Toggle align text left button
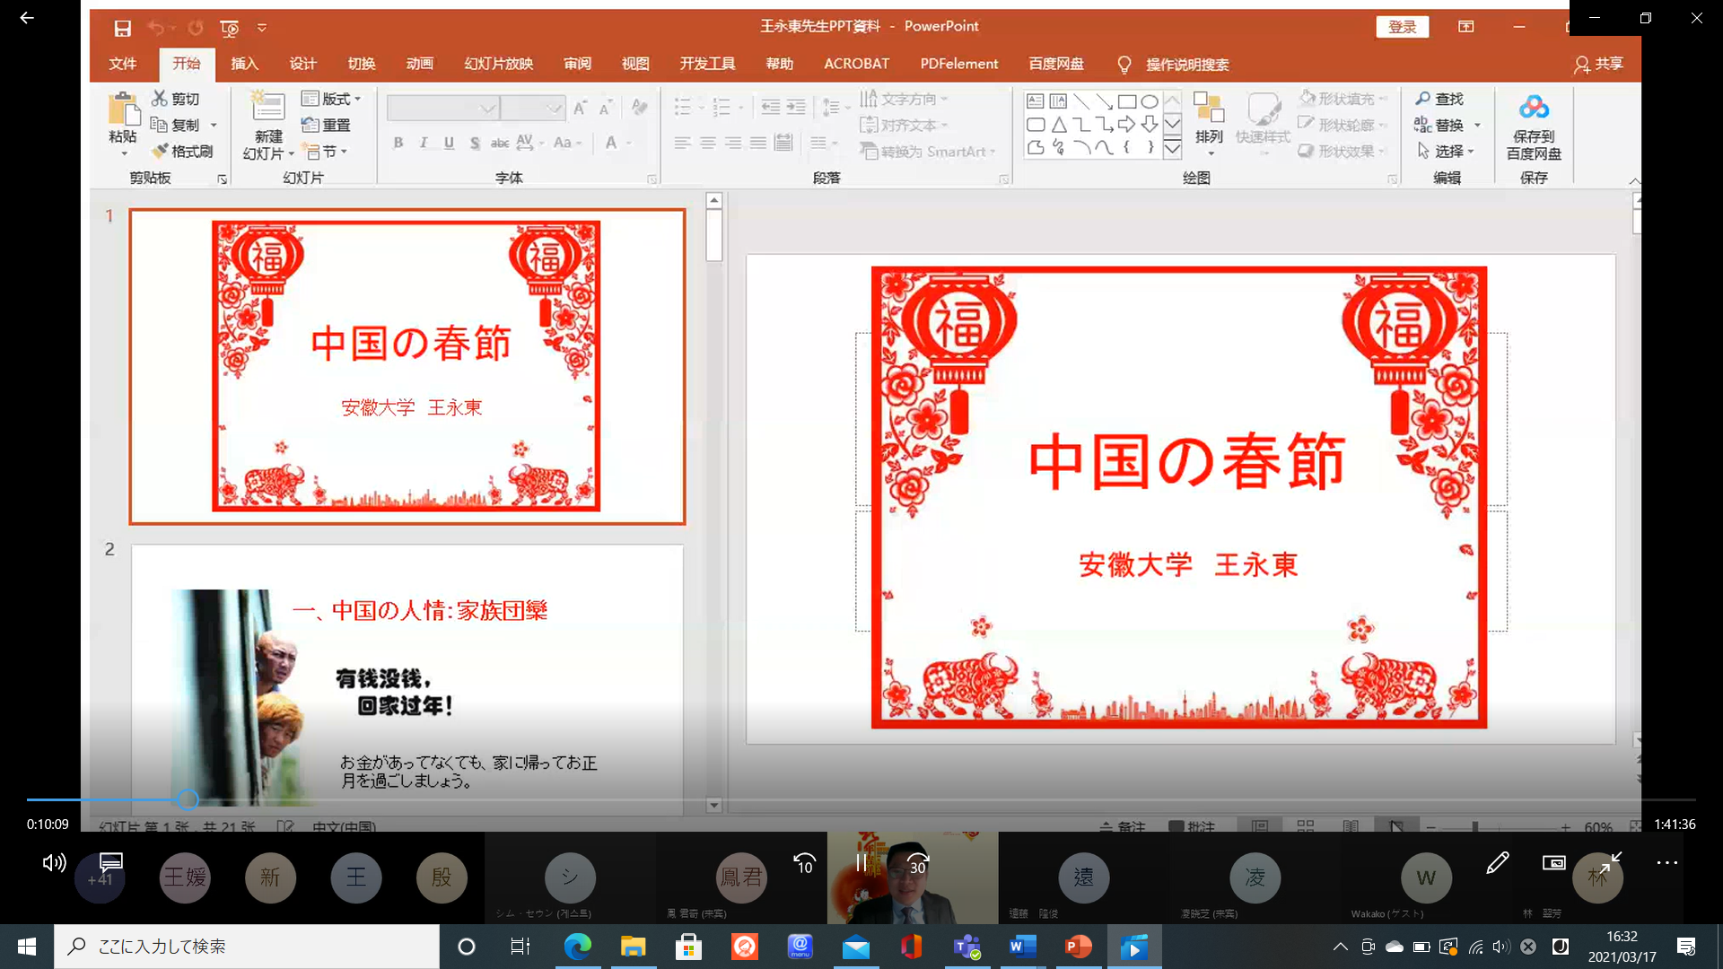1723x969 pixels. [683, 143]
